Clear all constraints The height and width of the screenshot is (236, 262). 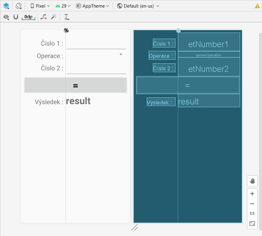(44, 17)
